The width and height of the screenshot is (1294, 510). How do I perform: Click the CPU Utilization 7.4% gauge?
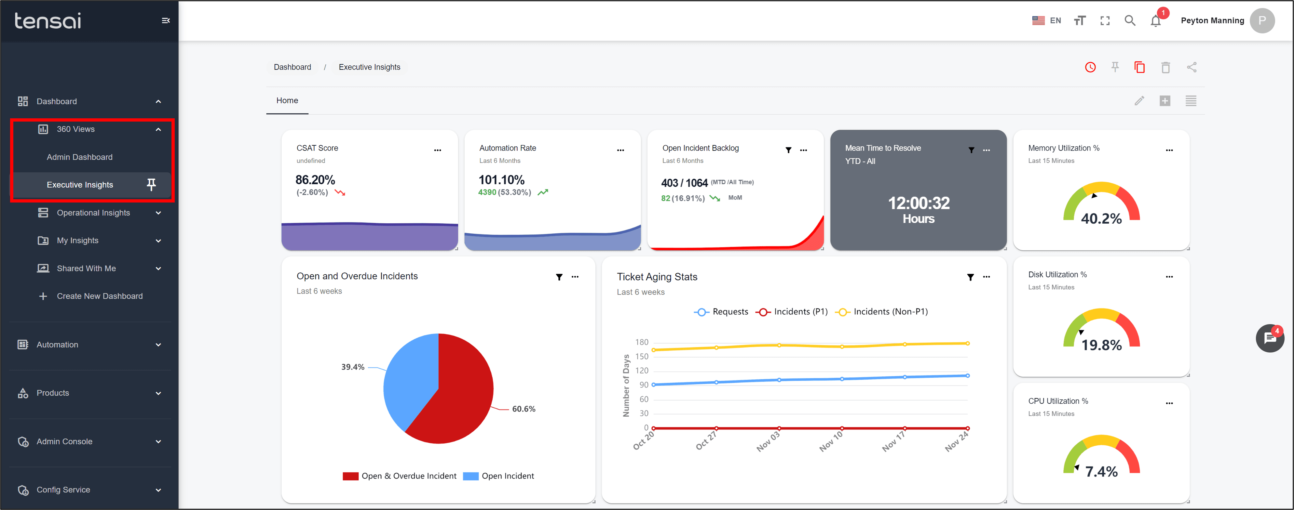(x=1101, y=456)
